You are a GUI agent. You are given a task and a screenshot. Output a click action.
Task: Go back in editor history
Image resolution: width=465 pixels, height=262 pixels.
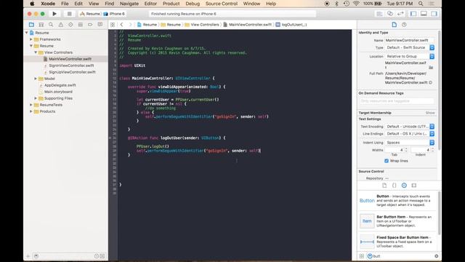(x=121, y=25)
